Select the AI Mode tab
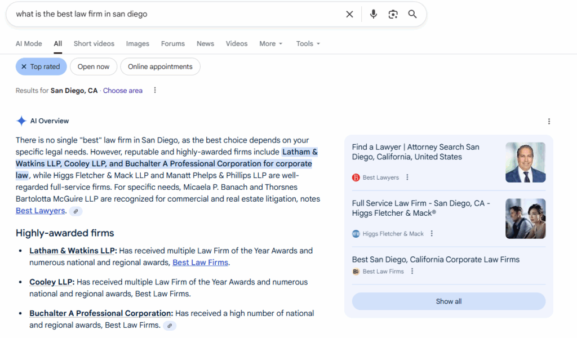This screenshot has height=338, width=577. (x=28, y=43)
